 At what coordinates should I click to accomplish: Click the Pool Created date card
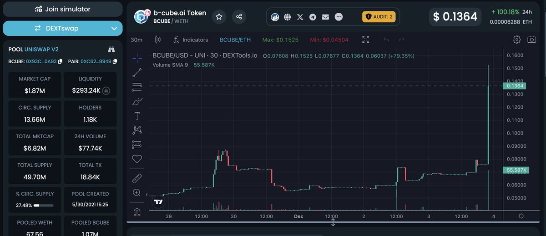[90, 200]
